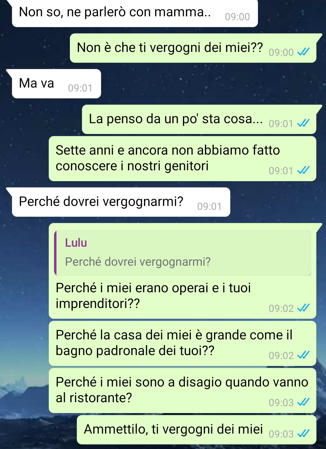Tap ticks on 'al ristorante?' message
This screenshot has width=326, height=449.
(303, 402)
